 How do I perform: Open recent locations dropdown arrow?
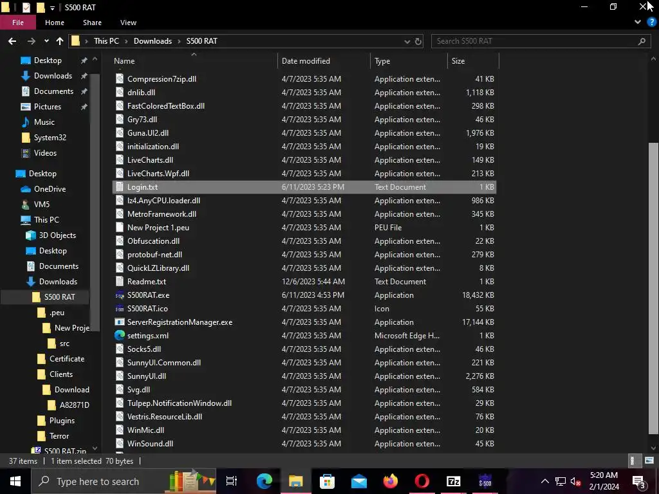point(46,41)
